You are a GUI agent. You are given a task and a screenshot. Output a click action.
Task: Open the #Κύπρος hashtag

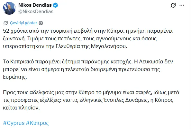tap(37, 123)
